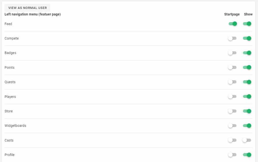Image resolution: width=258 pixels, height=162 pixels.
Task: Turn off the Widgetboards Show toggle
Action: click(x=247, y=126)
